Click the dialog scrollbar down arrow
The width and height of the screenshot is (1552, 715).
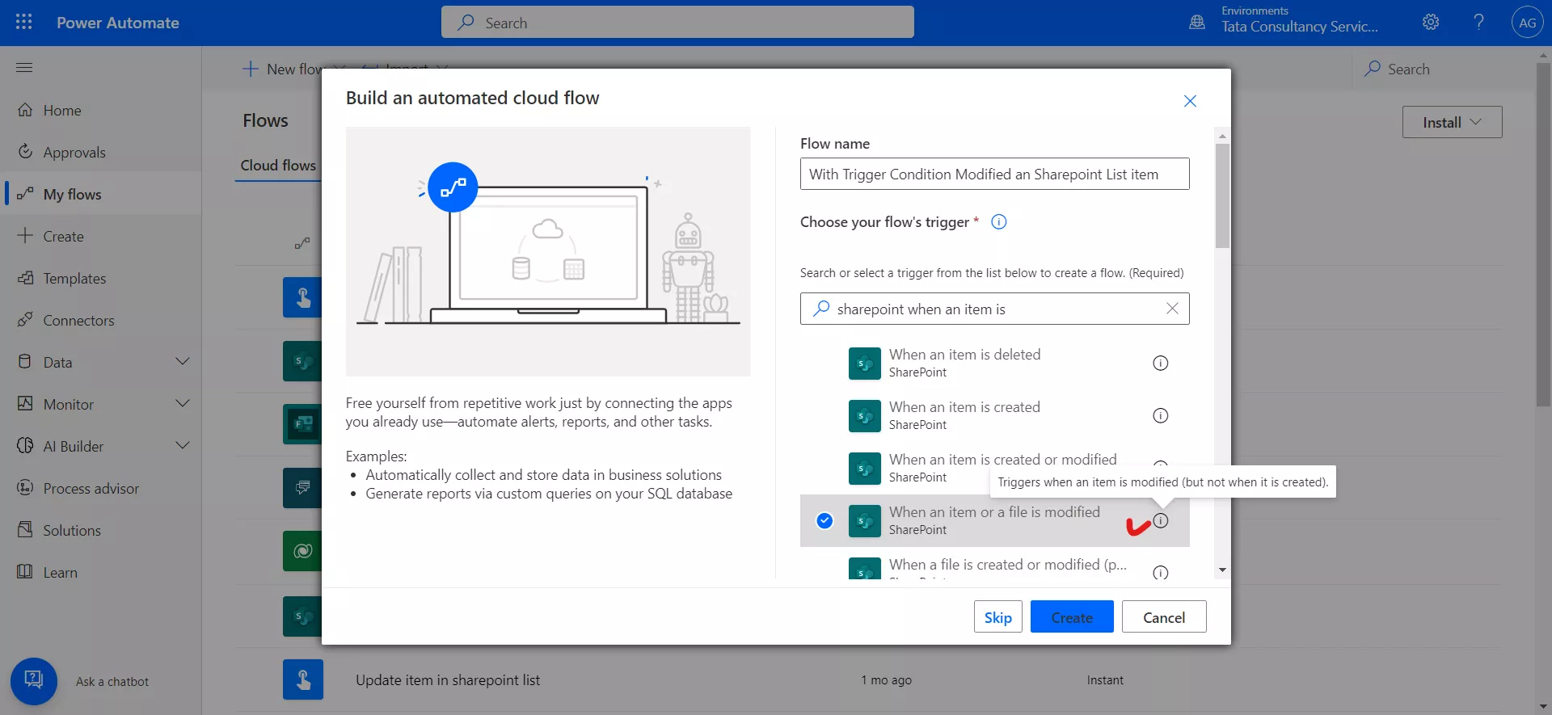pos(1222,570)
